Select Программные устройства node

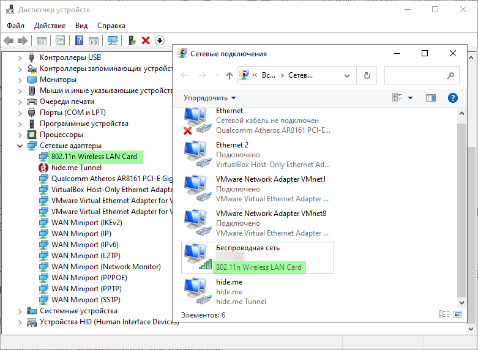point(84,124)
